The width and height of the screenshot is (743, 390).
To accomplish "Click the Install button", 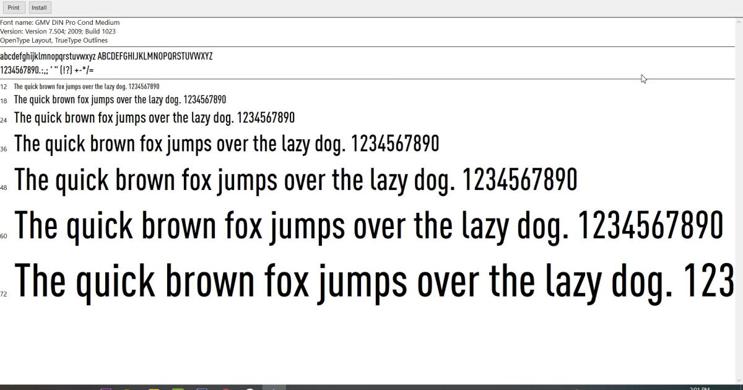I will click(x=39, y=7).
